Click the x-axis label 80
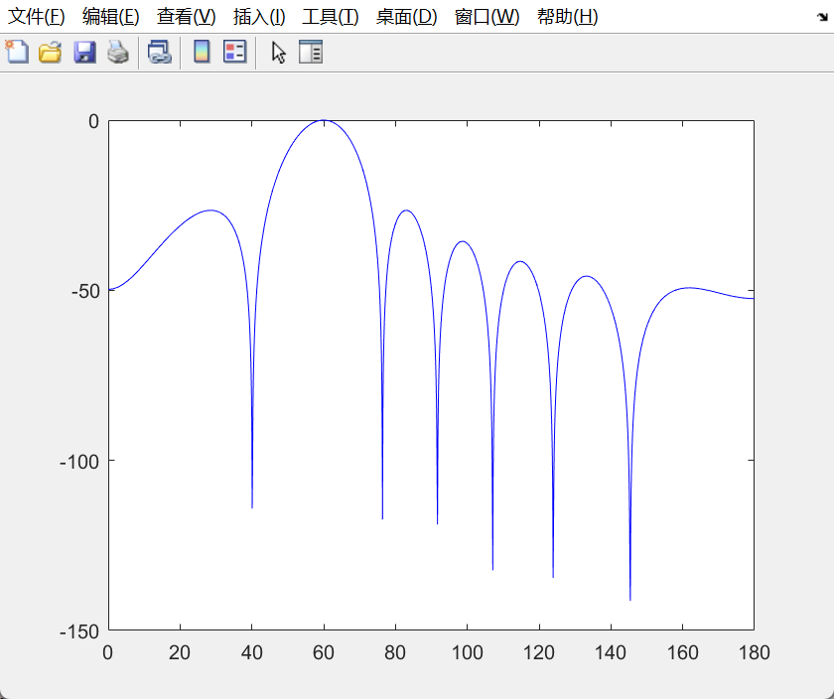Image resolution: width=834 pixels, height=699 pixels. [x=395, y=652]
